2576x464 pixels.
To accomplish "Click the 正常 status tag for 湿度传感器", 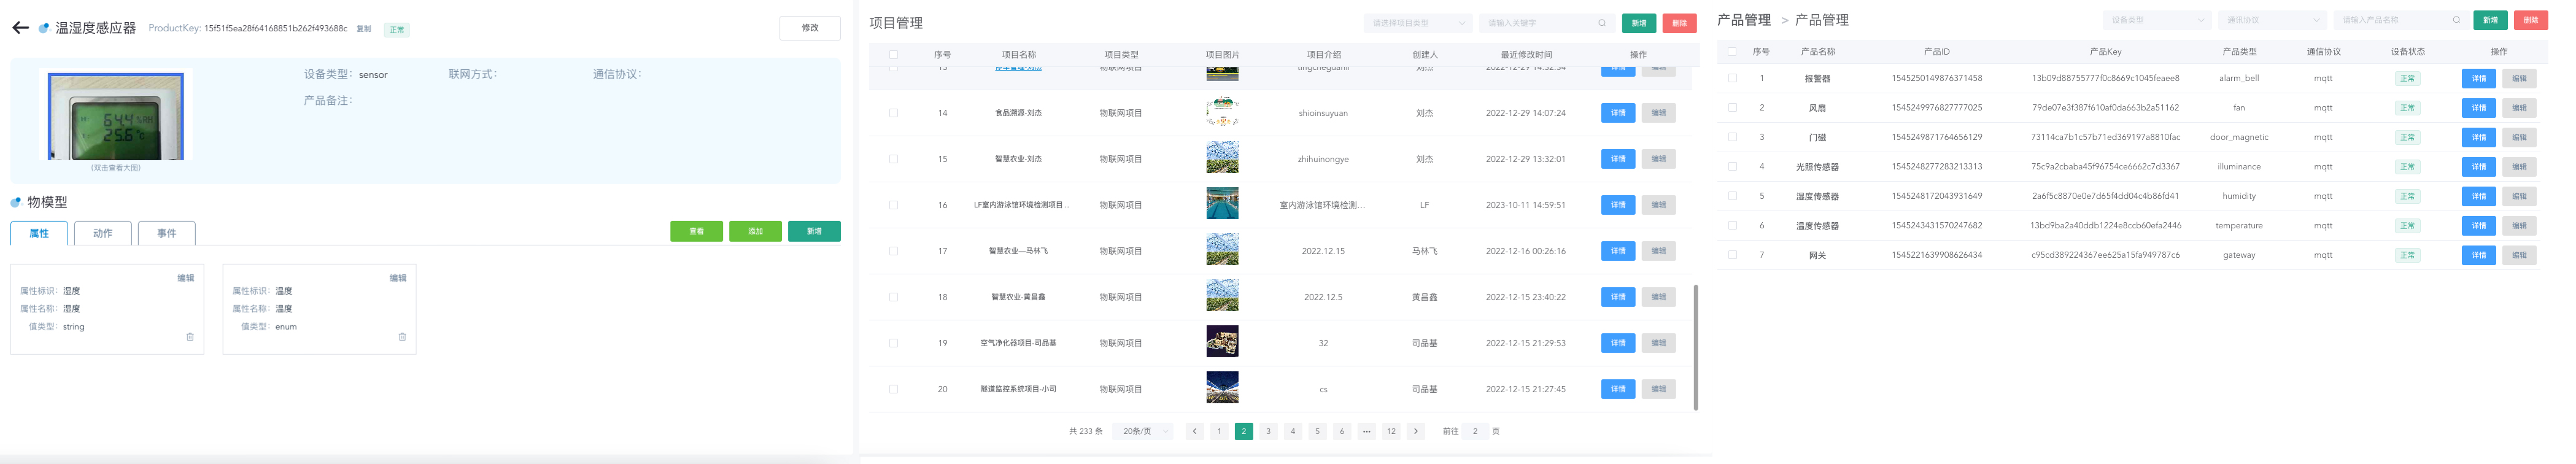I will pos(2407,196).
